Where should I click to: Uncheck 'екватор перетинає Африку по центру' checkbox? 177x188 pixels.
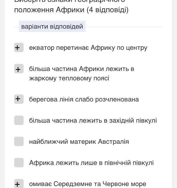coord(19,48)
